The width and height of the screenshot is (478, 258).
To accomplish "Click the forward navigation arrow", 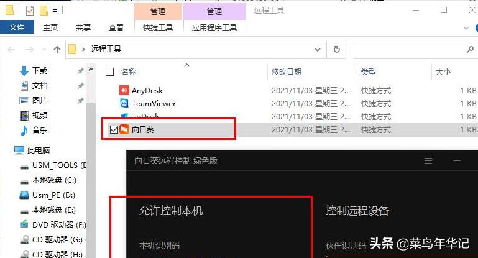I will coord(30,49).
